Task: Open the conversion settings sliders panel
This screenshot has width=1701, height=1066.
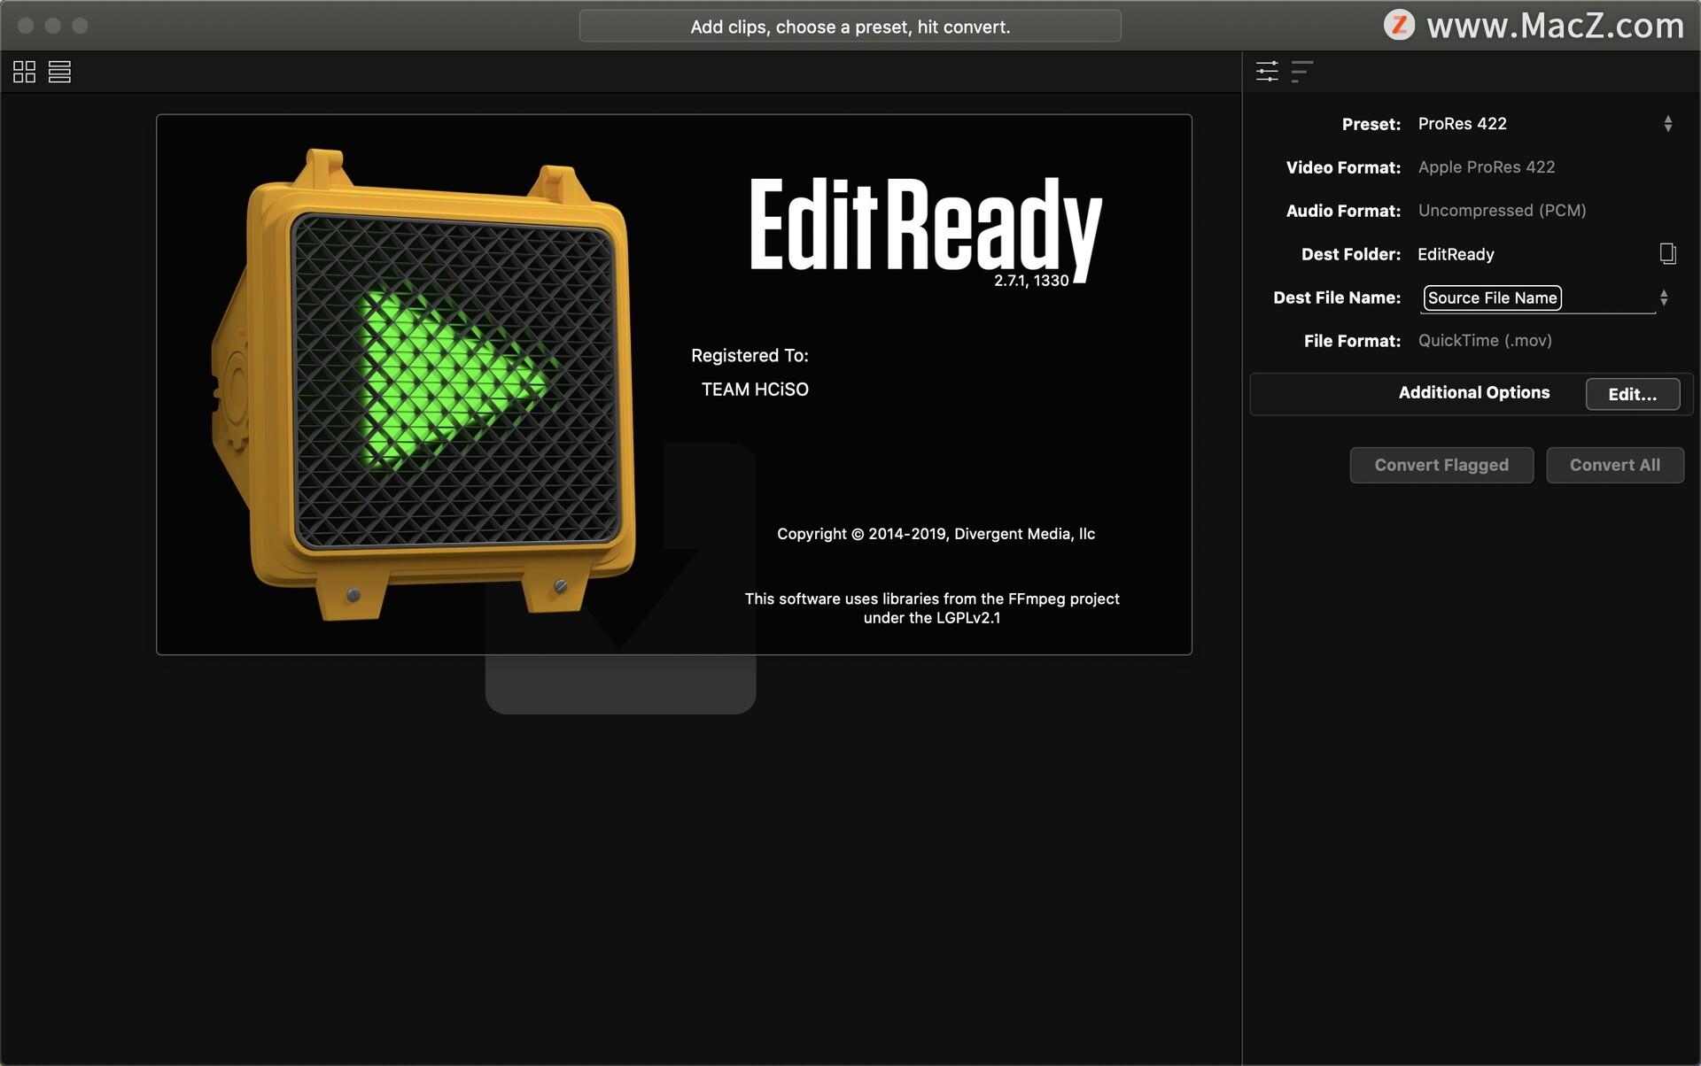Action: [1267, 71]
